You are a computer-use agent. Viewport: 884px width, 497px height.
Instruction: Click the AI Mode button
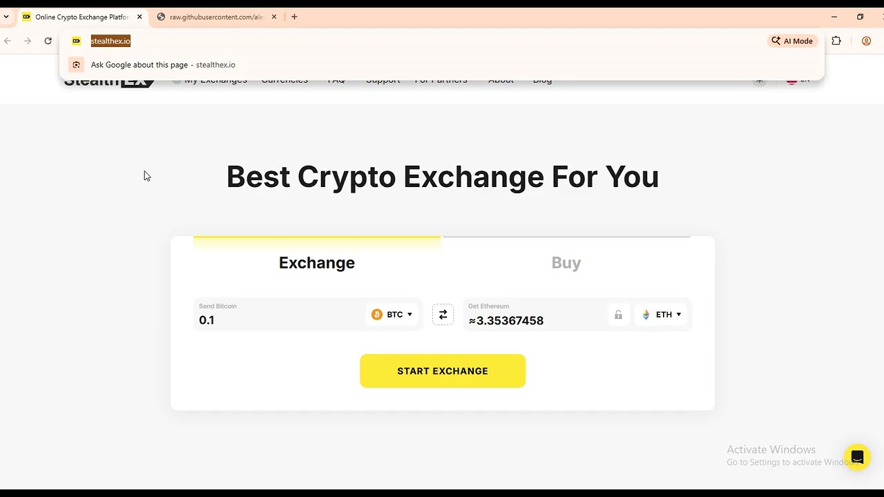pyautogui.click(x=792, y=41)
